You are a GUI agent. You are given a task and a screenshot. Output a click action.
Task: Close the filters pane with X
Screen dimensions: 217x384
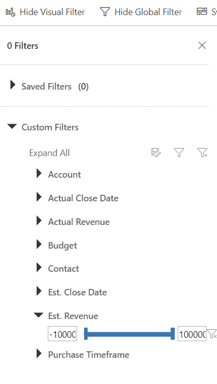click(x=202, y=45)
